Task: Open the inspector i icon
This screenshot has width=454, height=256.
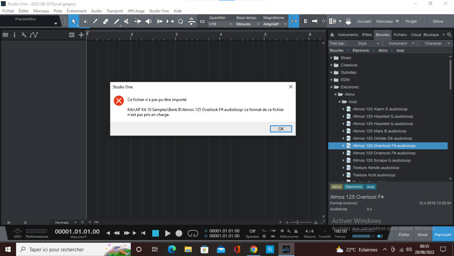Action: (x=15, y=35)
